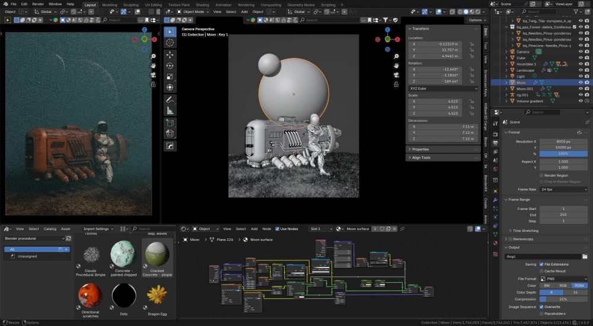The height and width of the screenshot is (326, 593).
Task: Open the Slot 1 dropdown
Action: (321, 229)
